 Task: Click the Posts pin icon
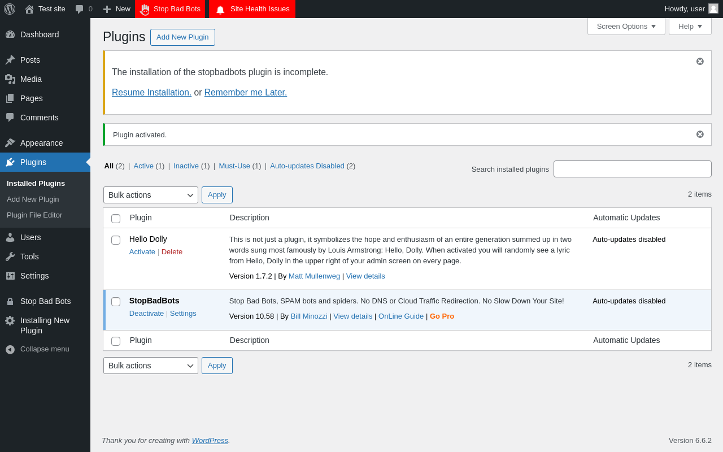pos(10,60)
